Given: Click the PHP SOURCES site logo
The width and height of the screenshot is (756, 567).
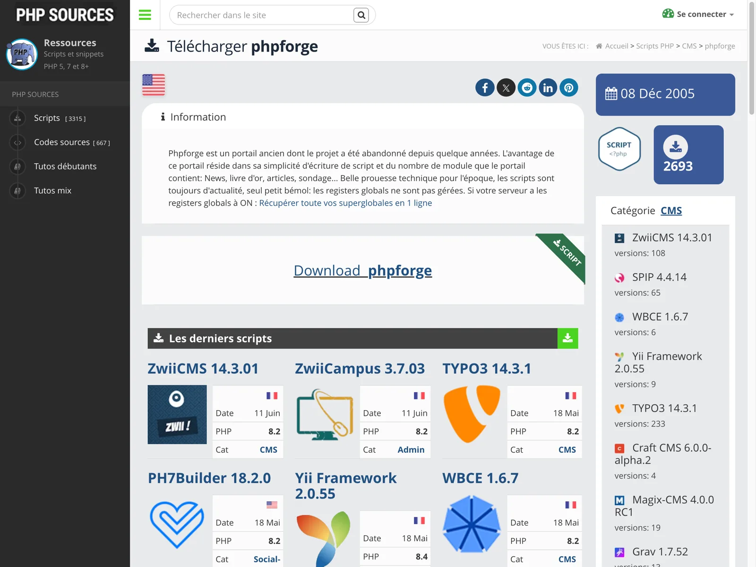Looking at the screenshot, I should tap(65, 15).
